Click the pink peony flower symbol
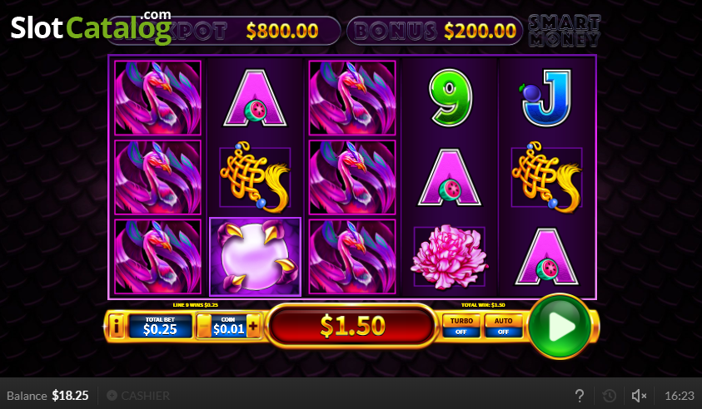This screenshot has height=409, width=702. coord(450,257)
